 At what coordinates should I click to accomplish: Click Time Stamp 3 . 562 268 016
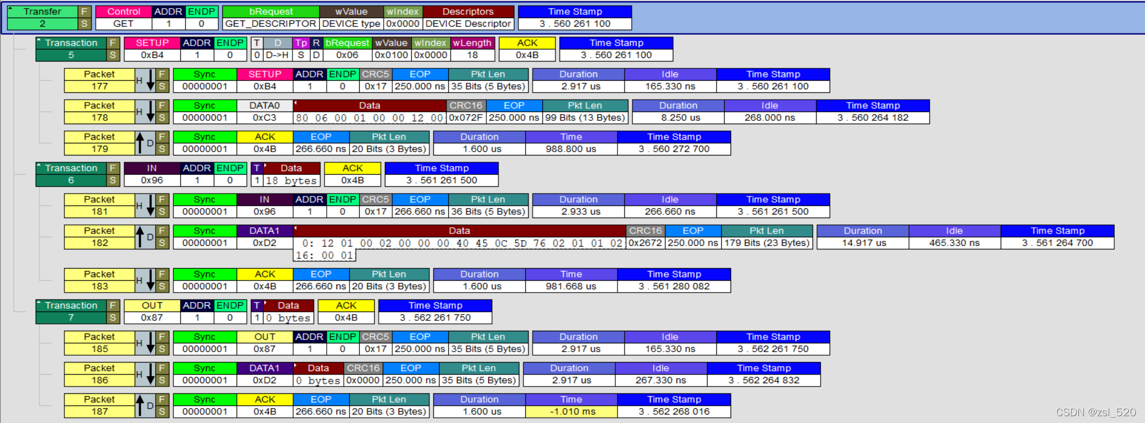click(674, 412)
